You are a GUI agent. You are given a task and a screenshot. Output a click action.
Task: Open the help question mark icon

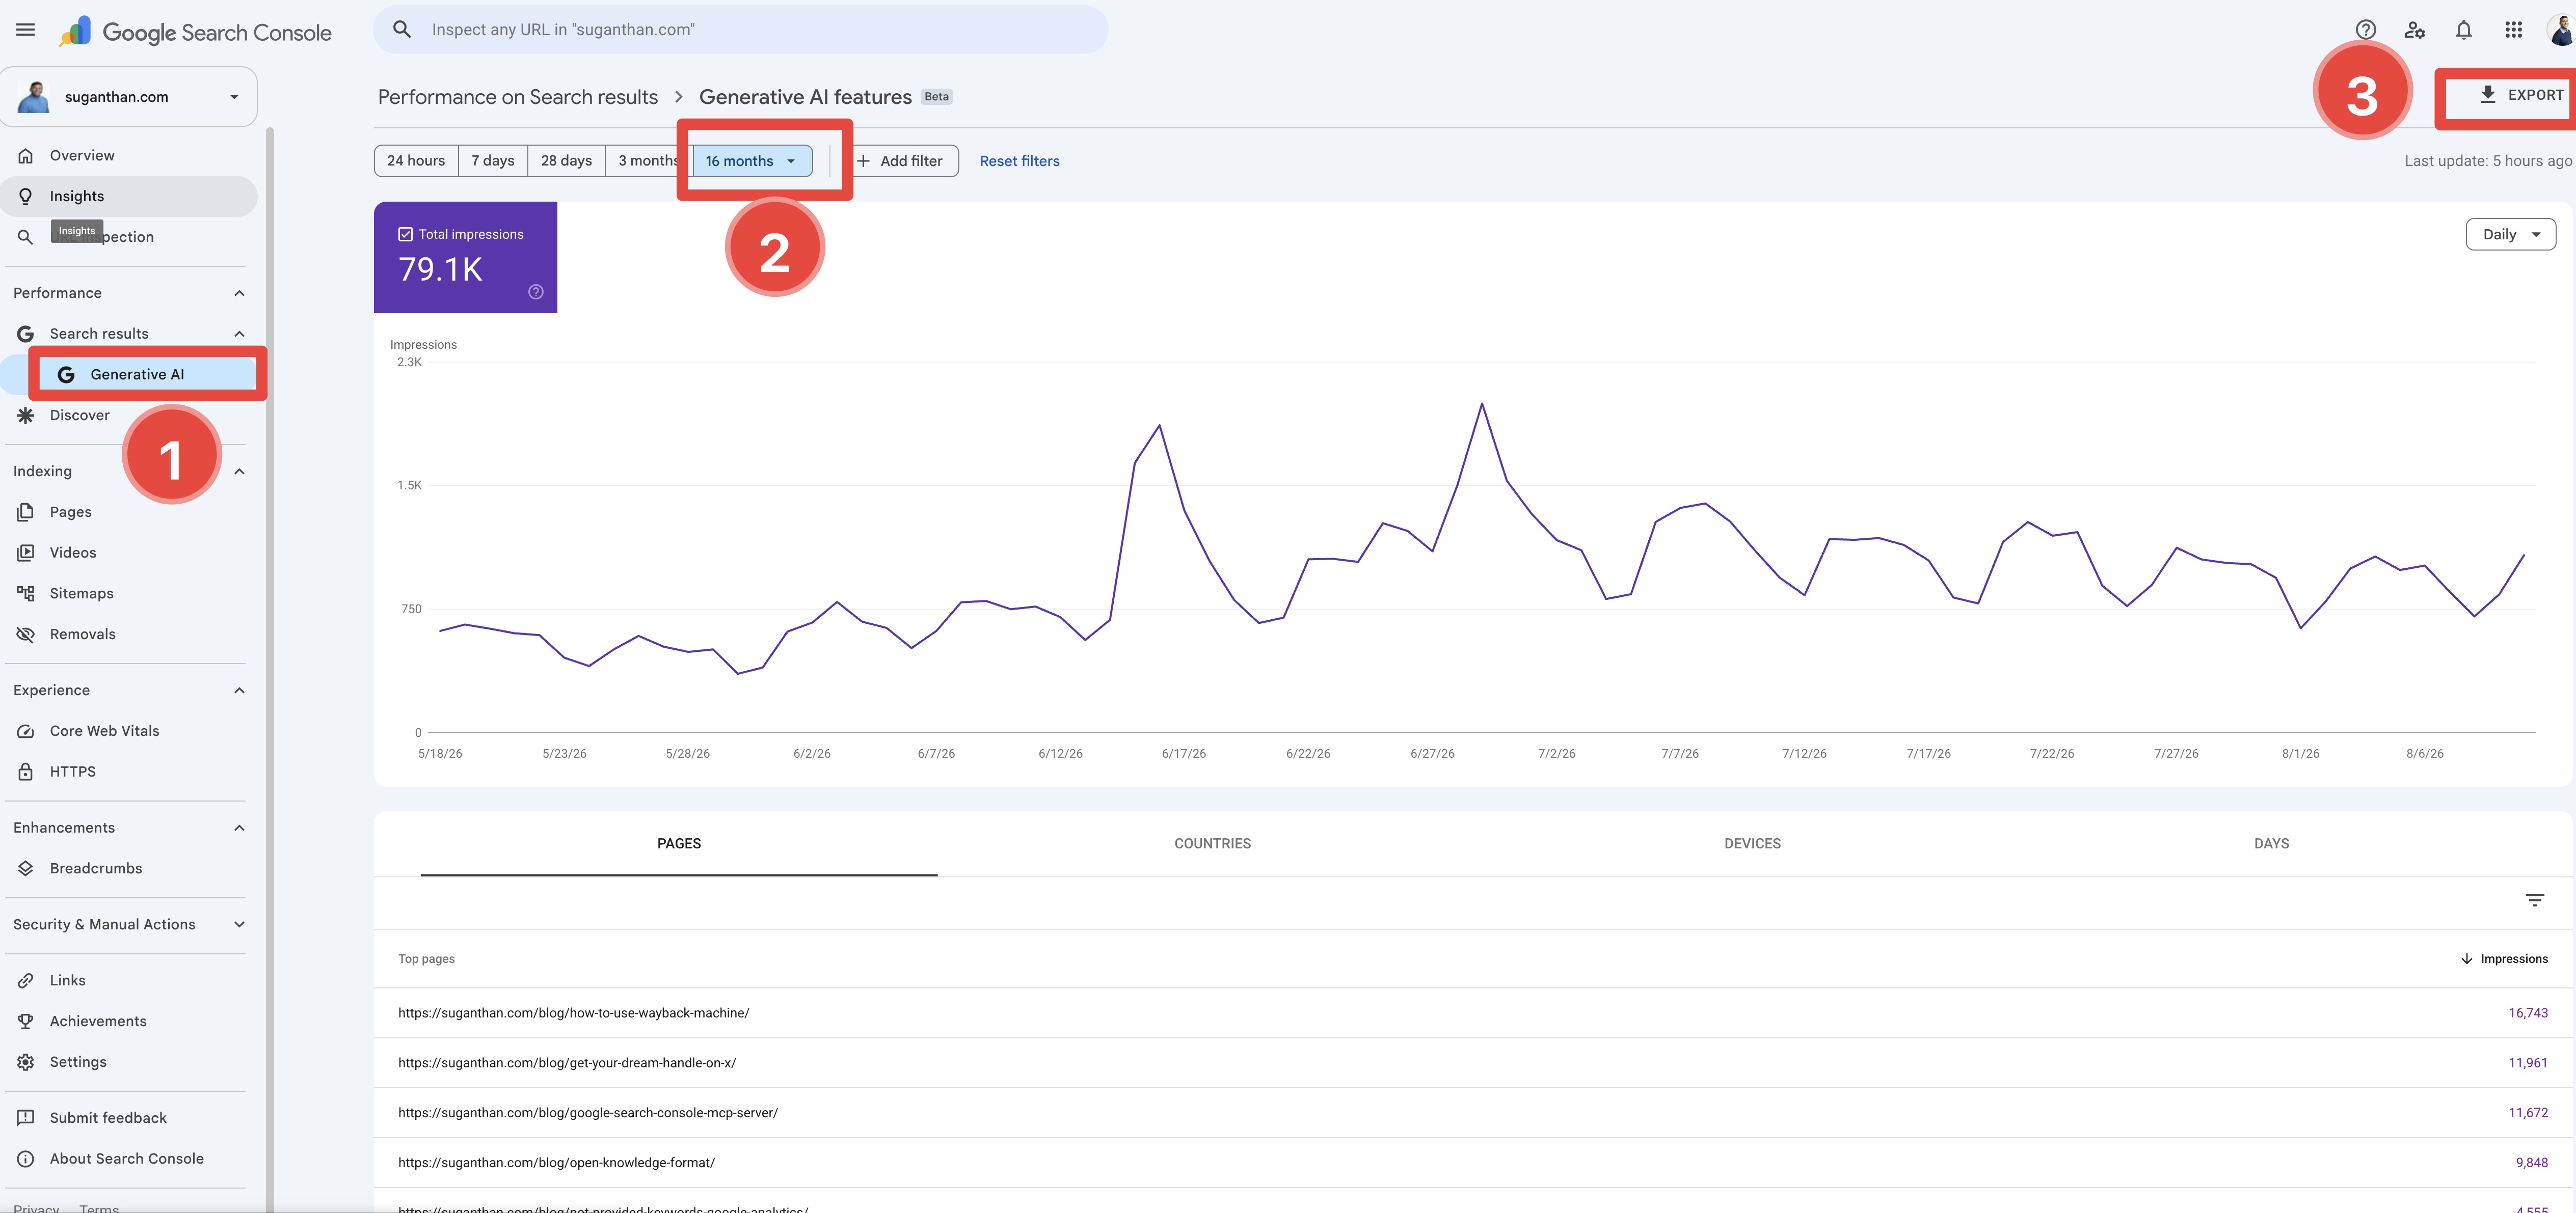click(x=2365, y=30)
